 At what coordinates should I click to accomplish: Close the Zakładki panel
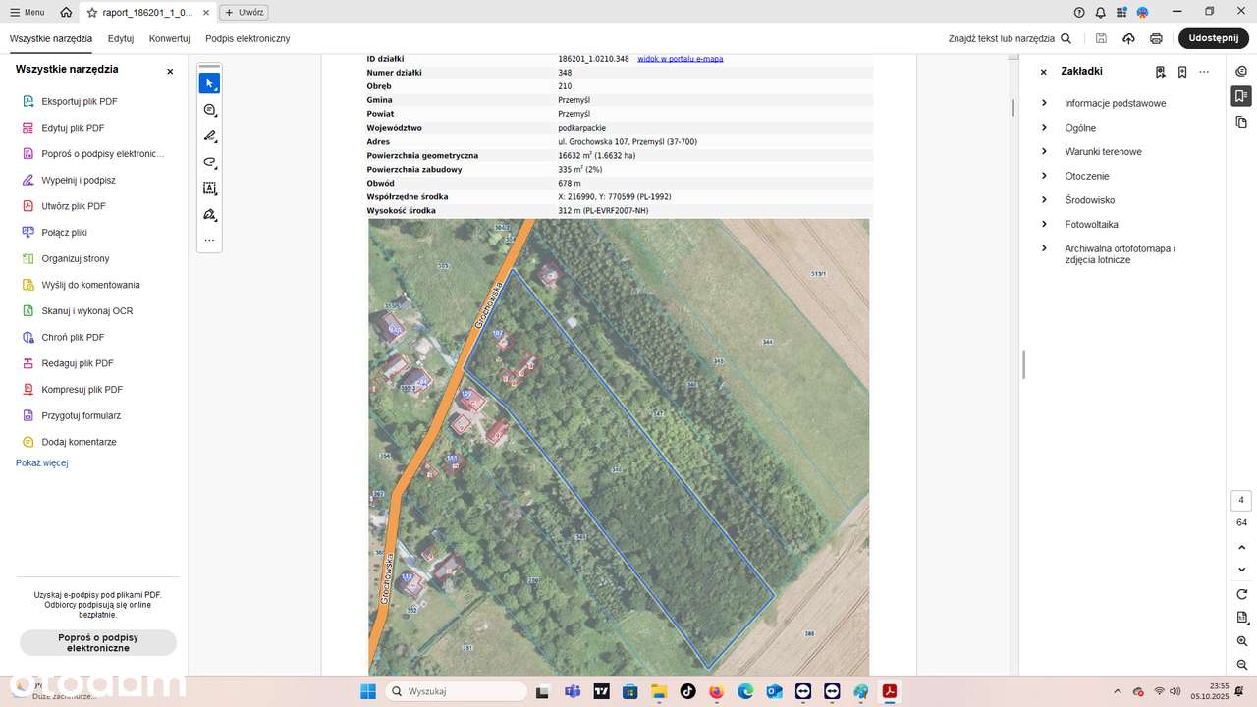click(1044, 72)
